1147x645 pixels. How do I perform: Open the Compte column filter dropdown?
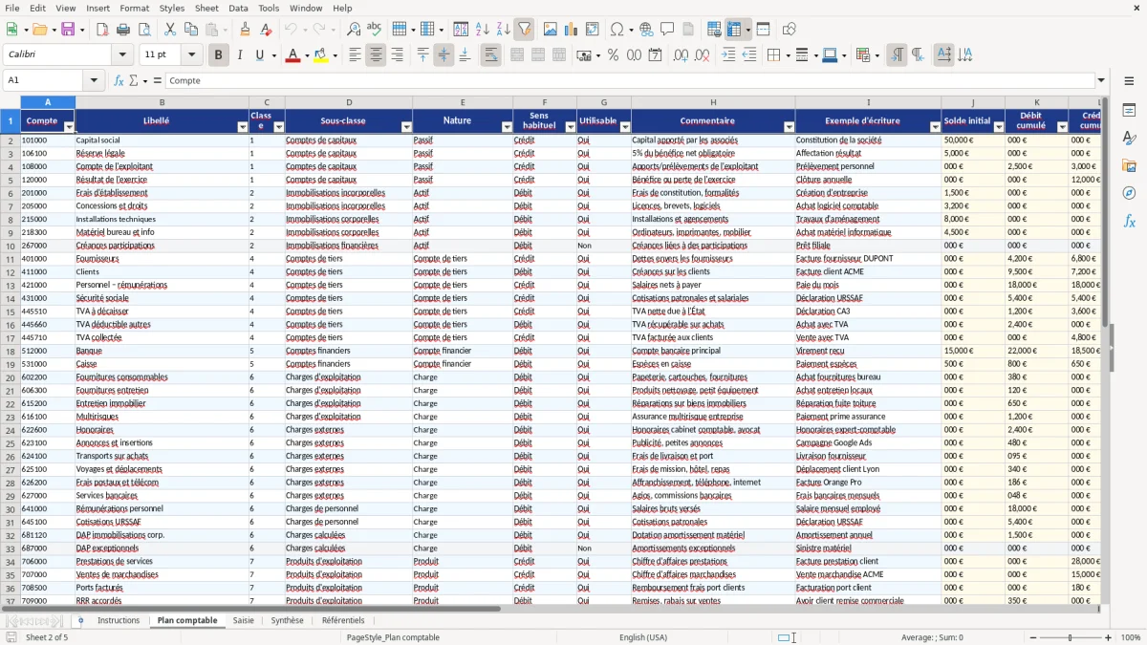69,127
